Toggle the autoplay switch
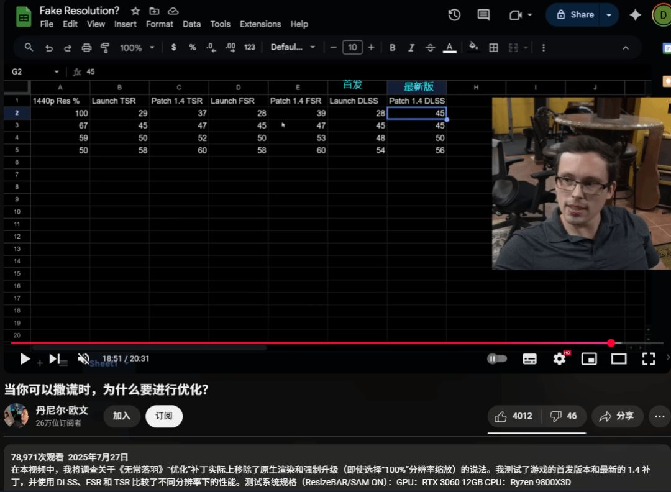The height and width of the screenshot is (492, 671). point(497,358)
